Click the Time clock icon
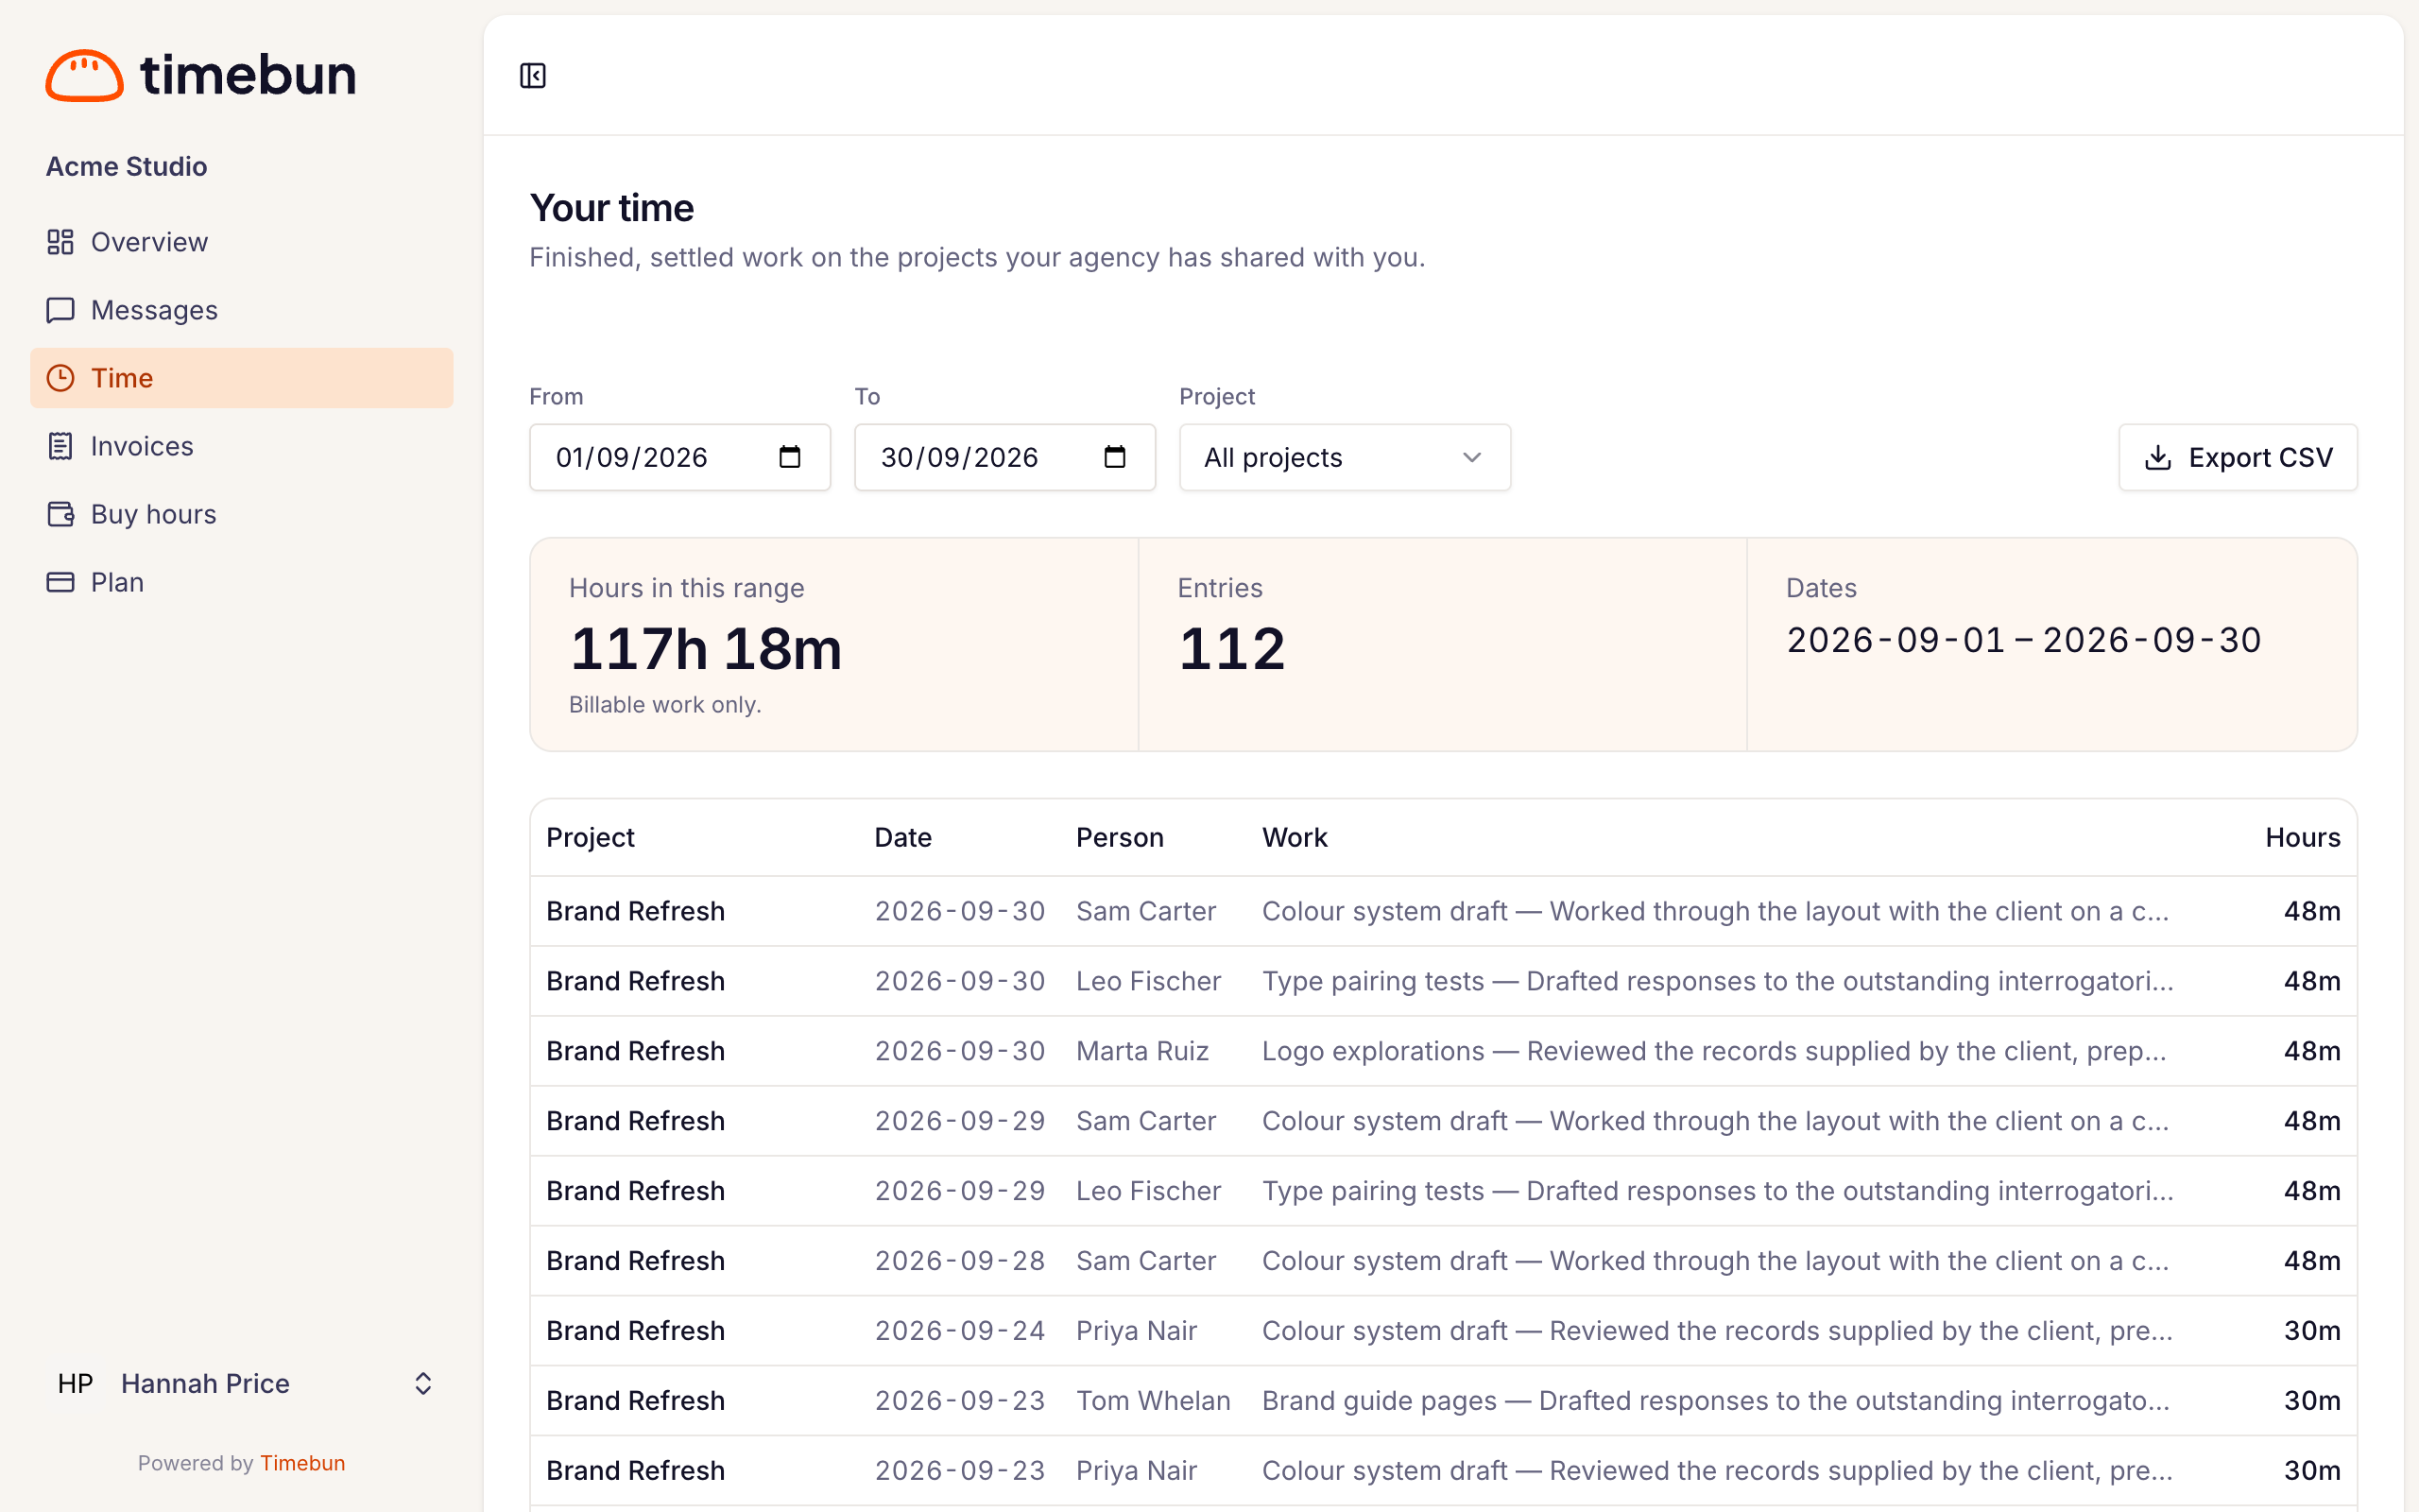The image size is (2419, 1512). pos(60,378)
